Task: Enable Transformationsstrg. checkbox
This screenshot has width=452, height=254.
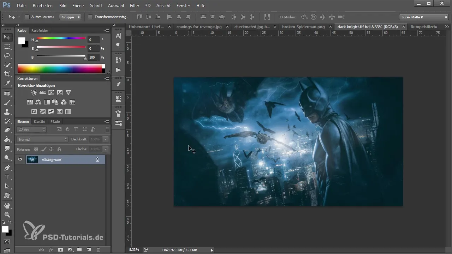Action: tap(90, 17)
